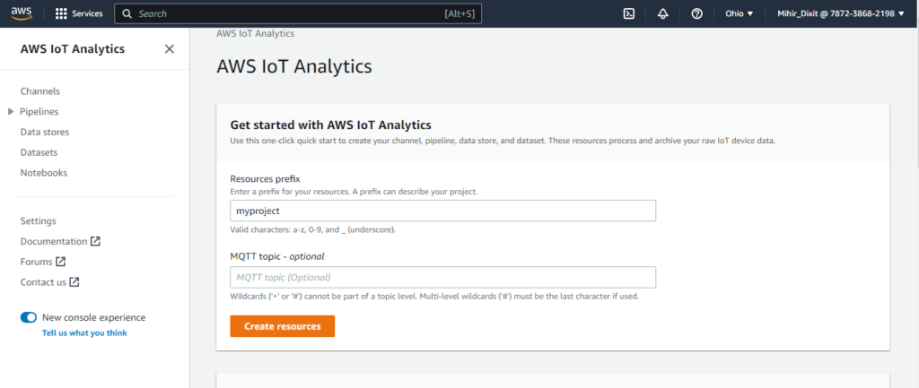The height and width of the screenshot is (388, 919).
Task: Close the AWS IoT Analytics sidebar
Action: pos(170,49)
